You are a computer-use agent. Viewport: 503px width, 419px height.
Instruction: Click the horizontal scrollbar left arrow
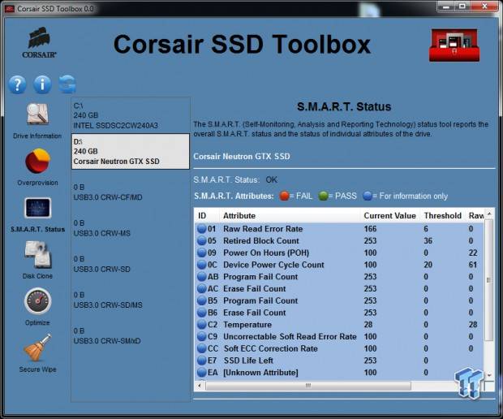tap(200, 385)
